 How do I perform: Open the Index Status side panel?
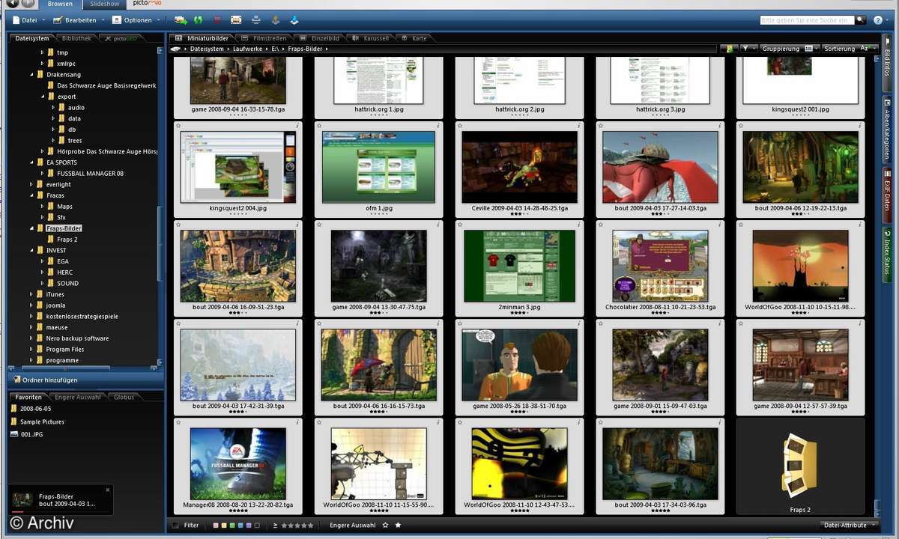887,255
